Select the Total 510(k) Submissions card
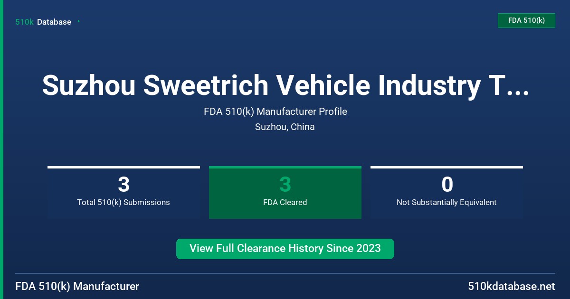Screen dimensions: 570x299 (123, 193)
